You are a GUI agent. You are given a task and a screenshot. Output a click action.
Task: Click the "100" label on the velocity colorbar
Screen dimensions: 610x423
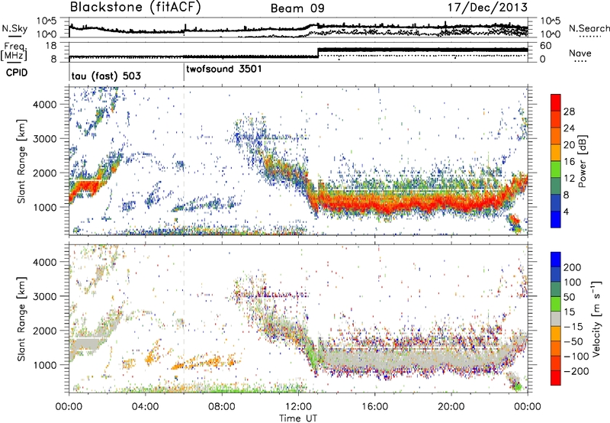pos(573,283)
